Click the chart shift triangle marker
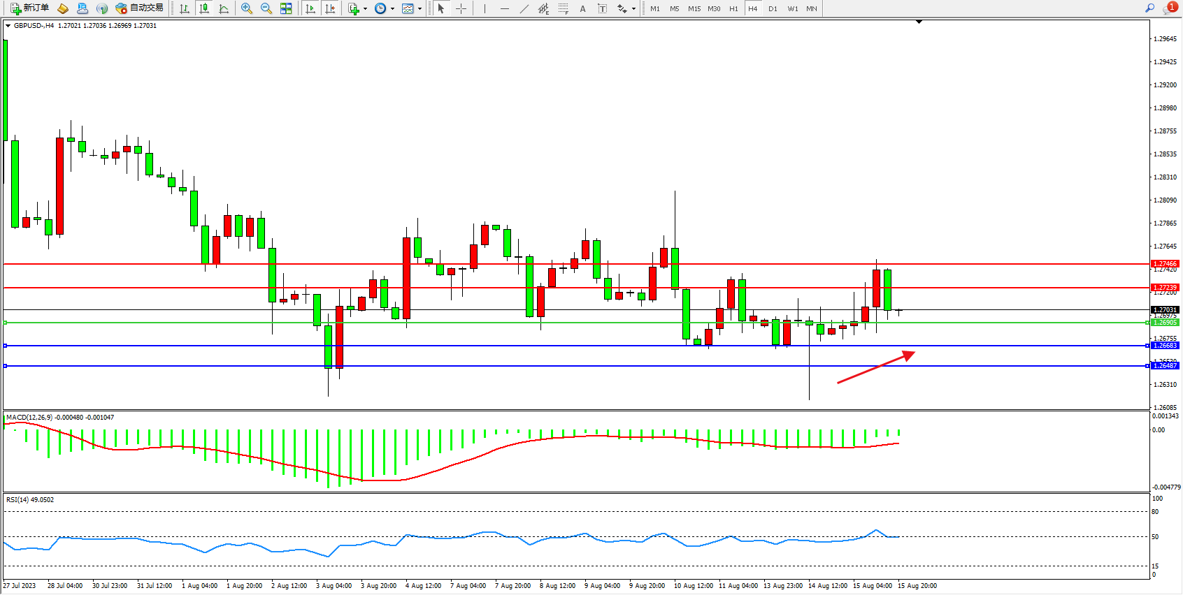The image size is (1183, 595). click(x=919, y=22)
